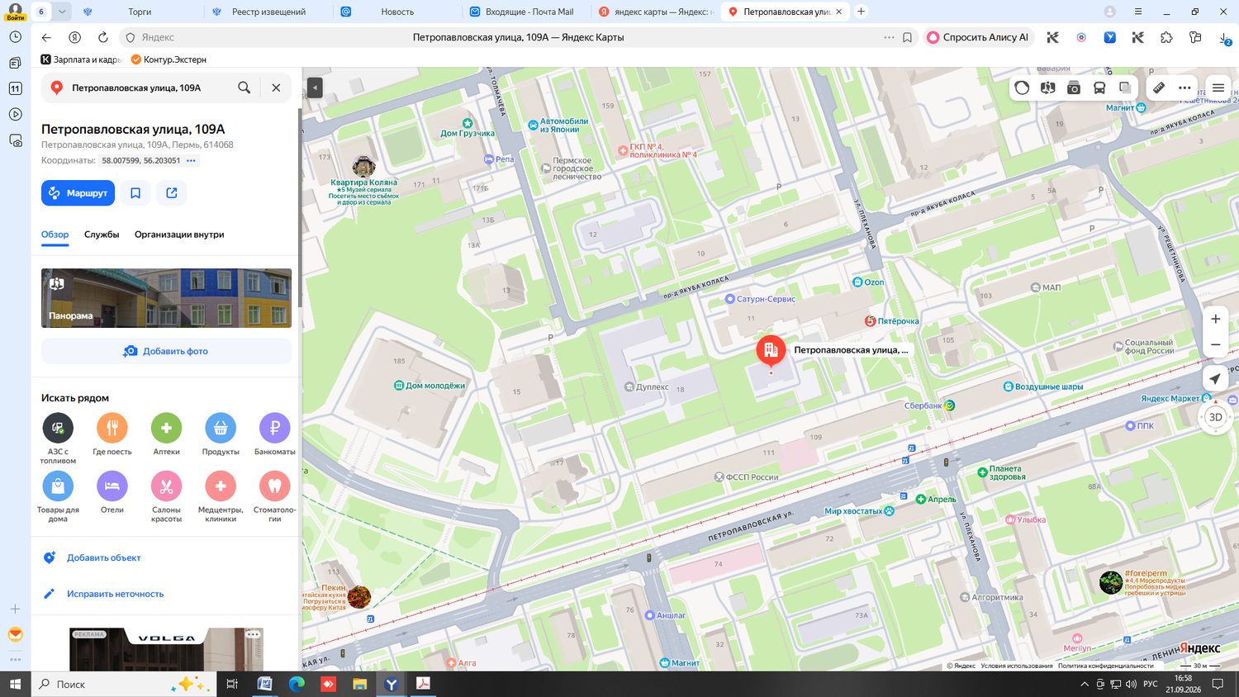The width and height of the screenshot is (1239, 697).
Task: Open the Панорама thumbnail
Action: pyautogui.click(x=166, y=298)
